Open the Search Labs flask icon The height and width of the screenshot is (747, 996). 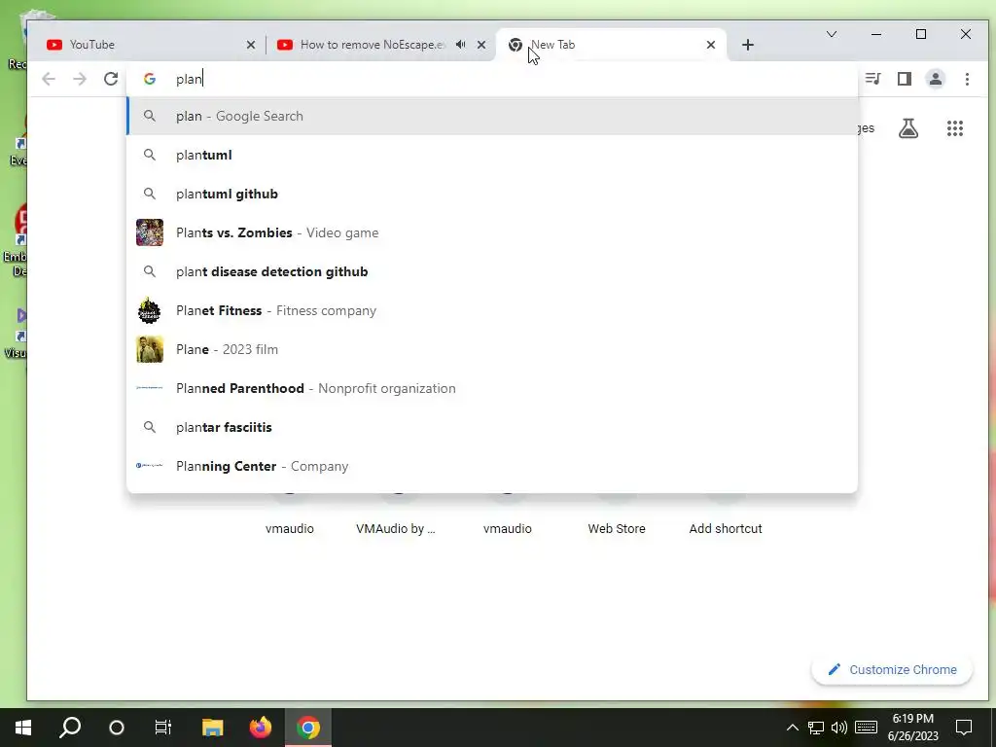coord(908,128)
